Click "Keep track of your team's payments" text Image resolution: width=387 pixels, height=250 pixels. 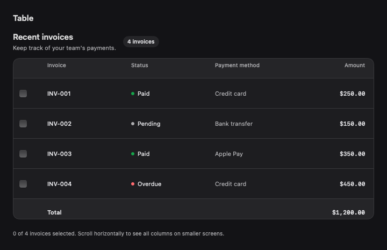[x=64, y=48]
